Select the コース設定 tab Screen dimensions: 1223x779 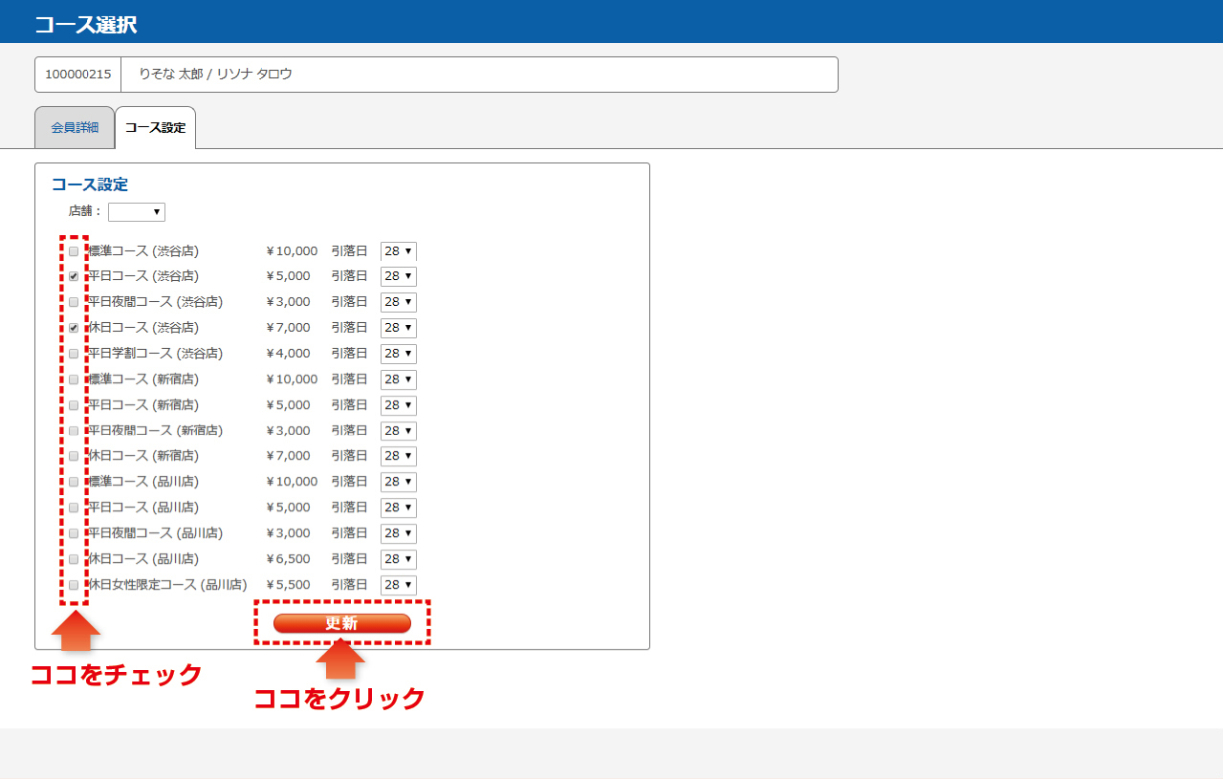click(155, 127)
